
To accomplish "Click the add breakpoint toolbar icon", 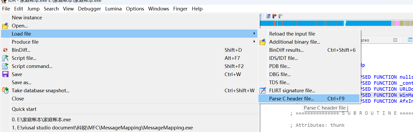I will pos(274,16).
